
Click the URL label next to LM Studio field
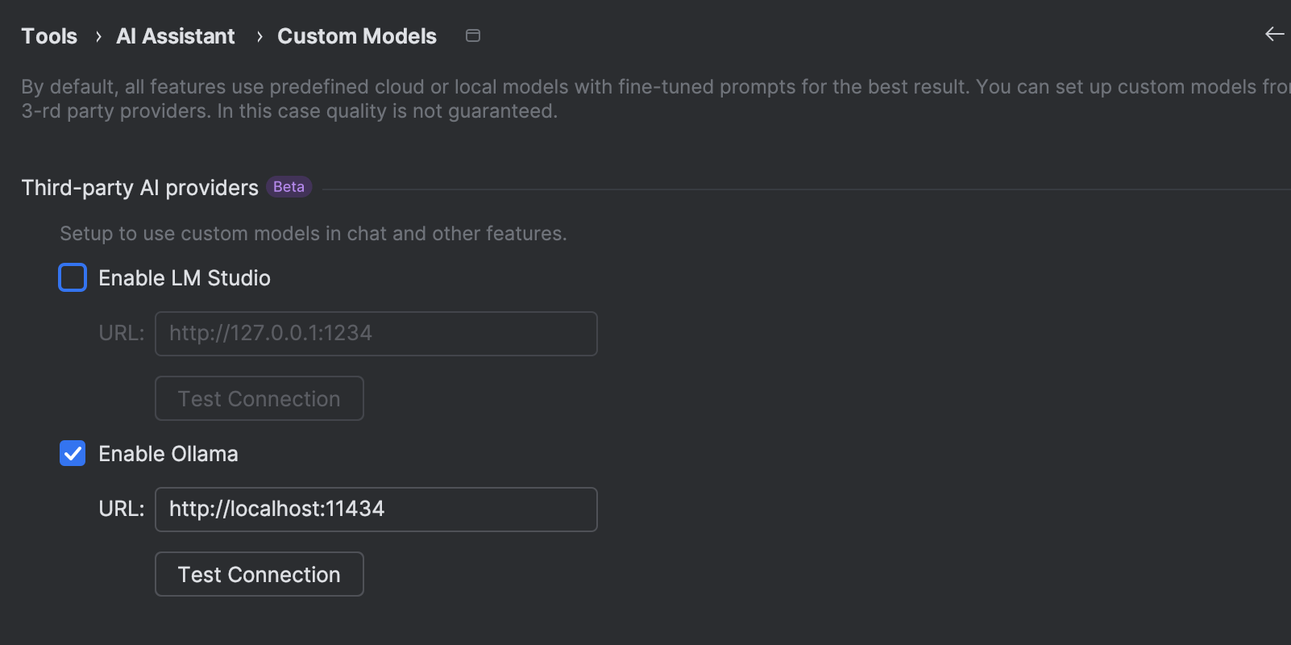tap(121, 333)
